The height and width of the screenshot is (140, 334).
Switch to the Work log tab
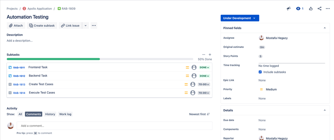pos(65,114)
